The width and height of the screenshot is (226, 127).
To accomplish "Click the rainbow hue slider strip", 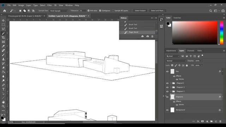I will pos(221,33).
